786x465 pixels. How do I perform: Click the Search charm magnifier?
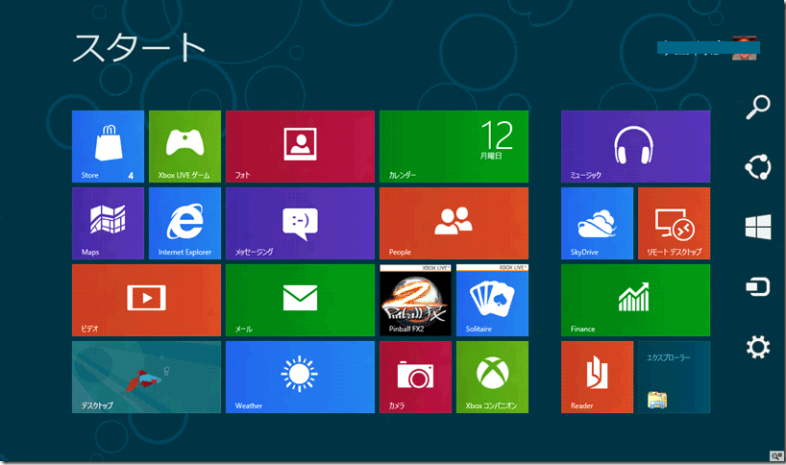coord(758,107)
